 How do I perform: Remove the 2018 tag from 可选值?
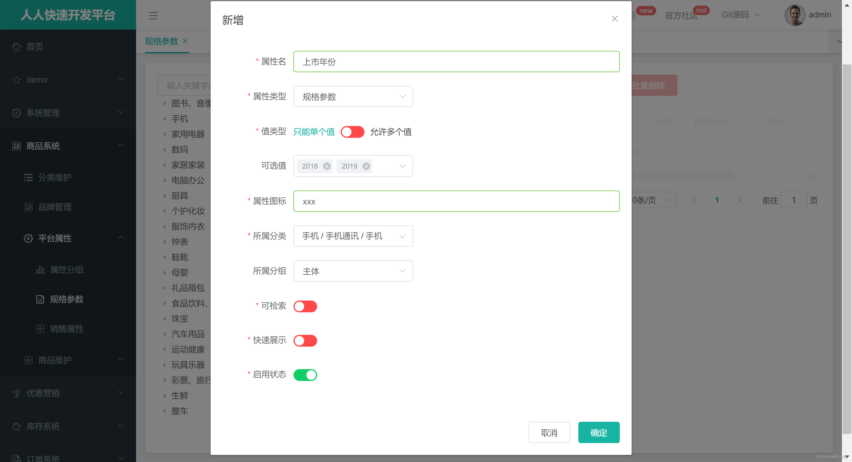click(x=326, y=166)
